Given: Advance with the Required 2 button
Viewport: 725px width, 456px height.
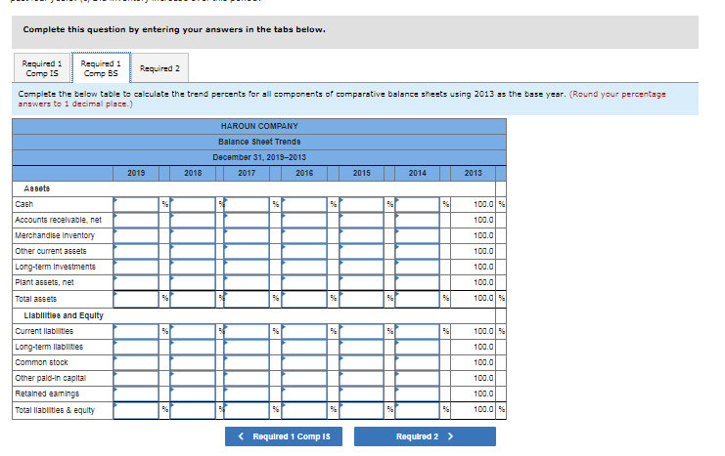Looking at the screenshot, I should tap(425, 436).
